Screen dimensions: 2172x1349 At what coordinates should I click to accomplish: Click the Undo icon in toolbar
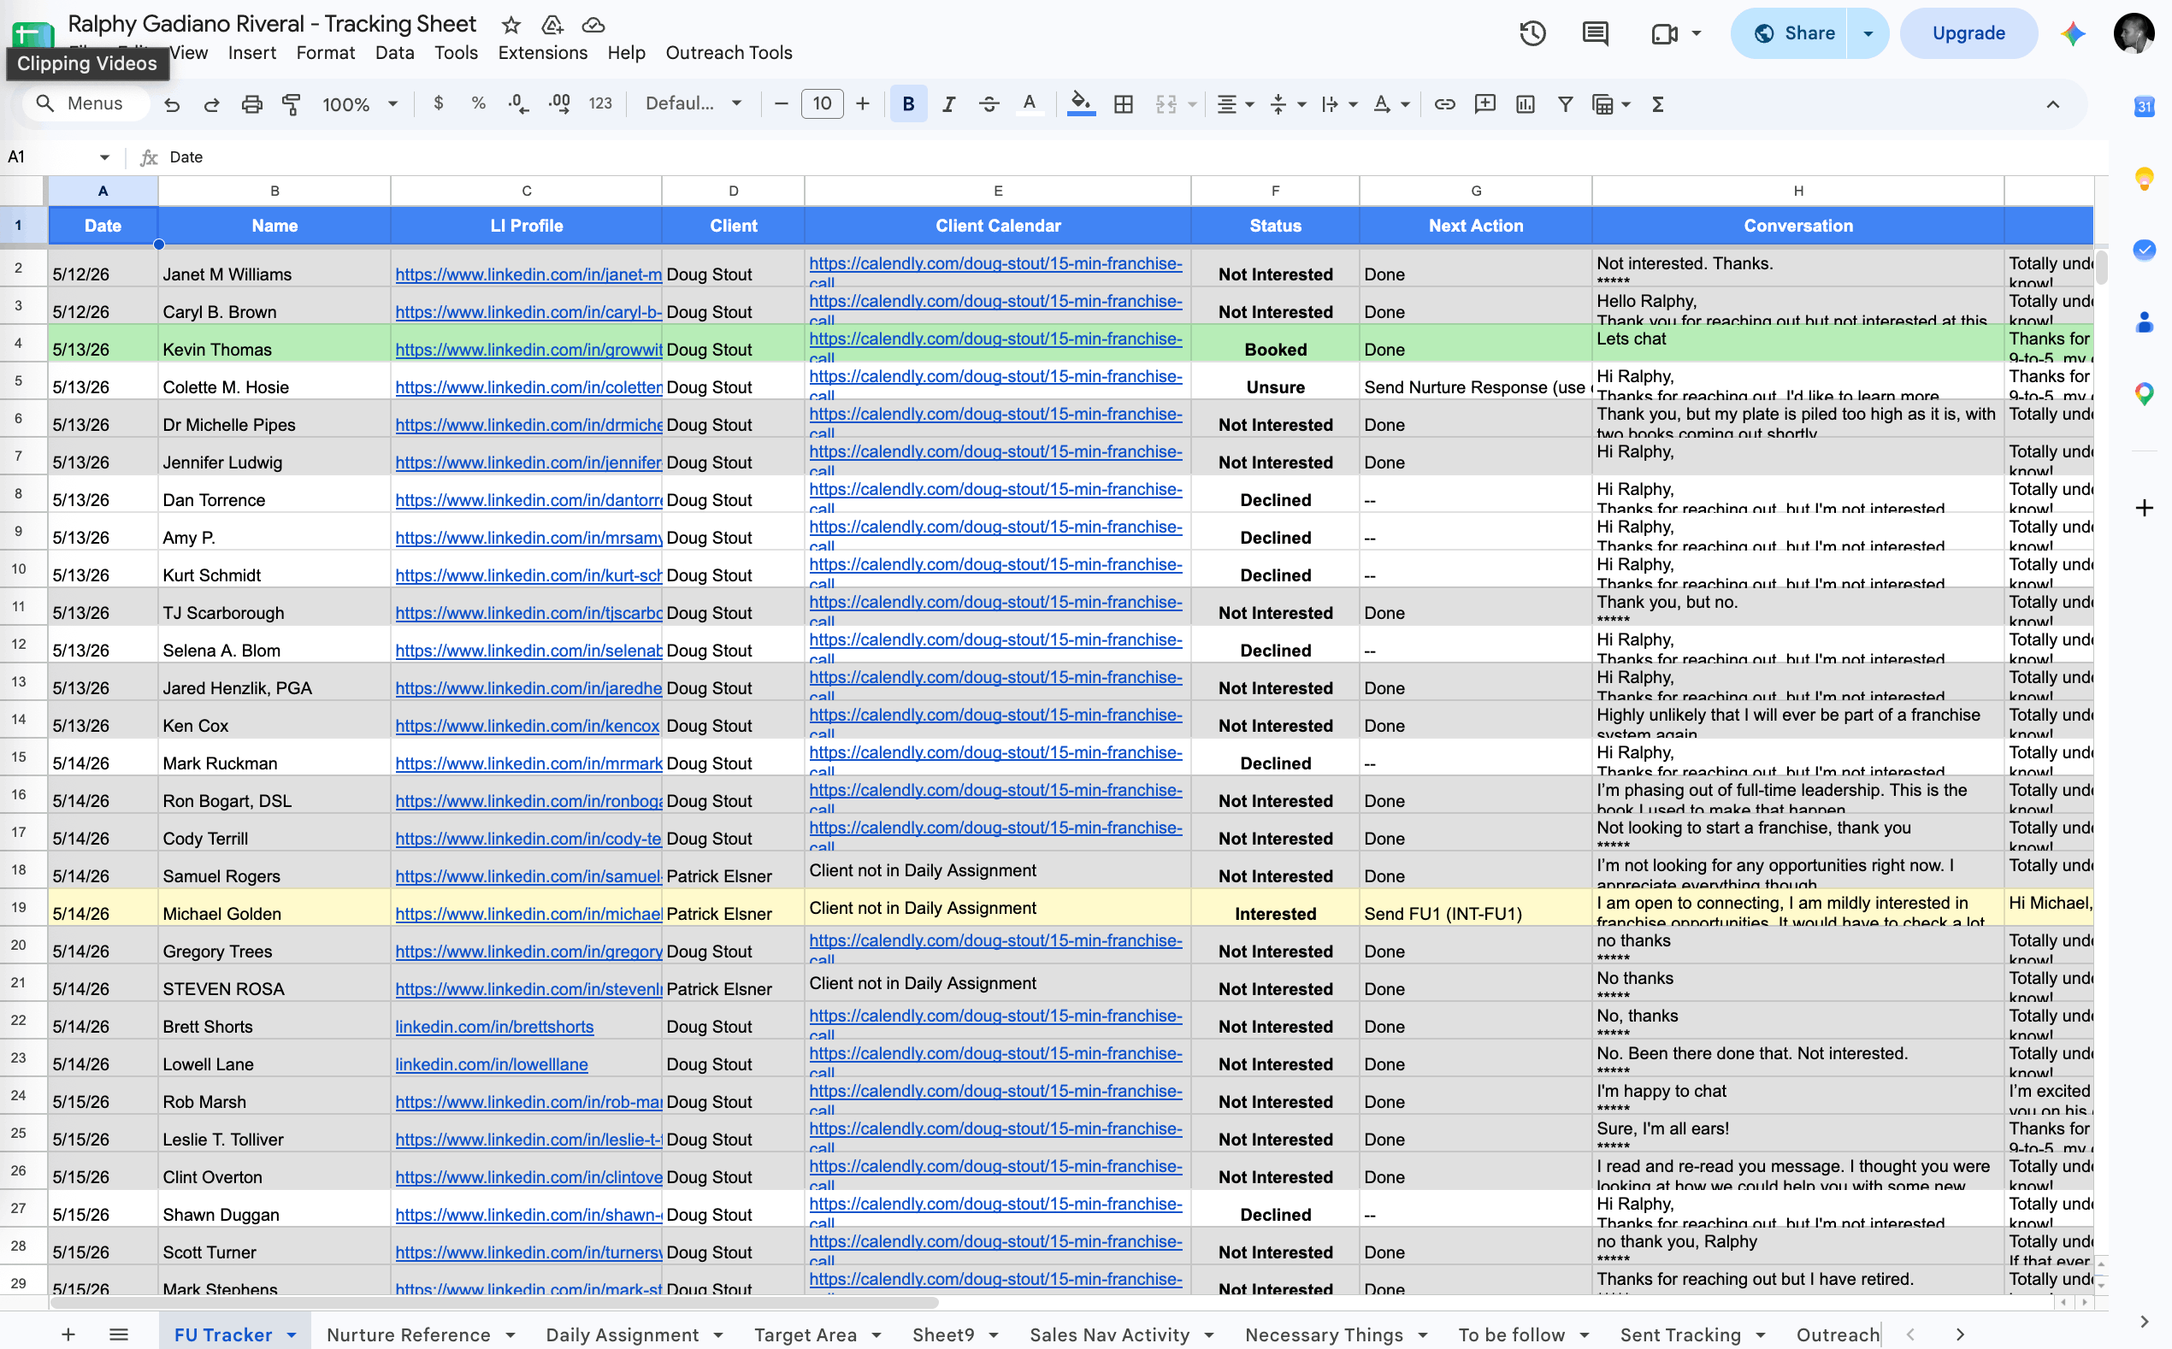(172, 104)
